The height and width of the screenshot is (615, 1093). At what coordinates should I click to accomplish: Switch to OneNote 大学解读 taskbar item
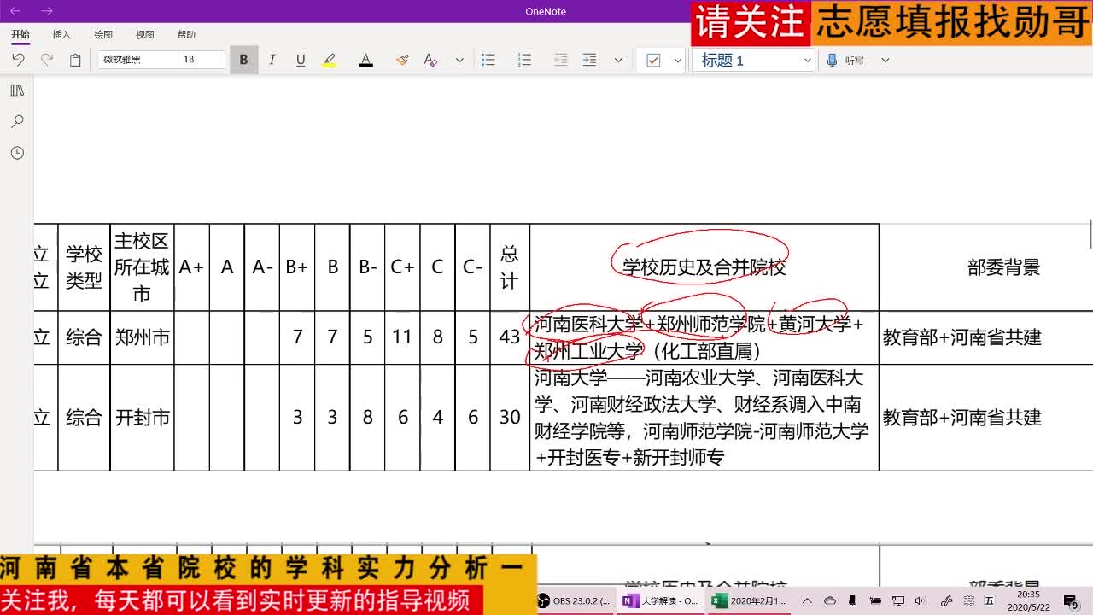pyautogui.click(x=661, y=600)
